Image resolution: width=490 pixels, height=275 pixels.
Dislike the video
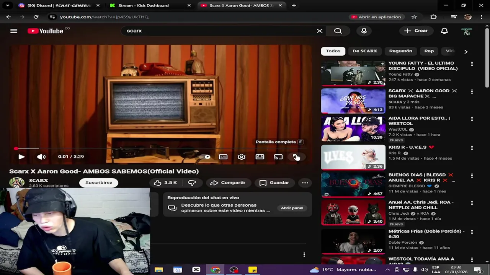click(192, 183)
